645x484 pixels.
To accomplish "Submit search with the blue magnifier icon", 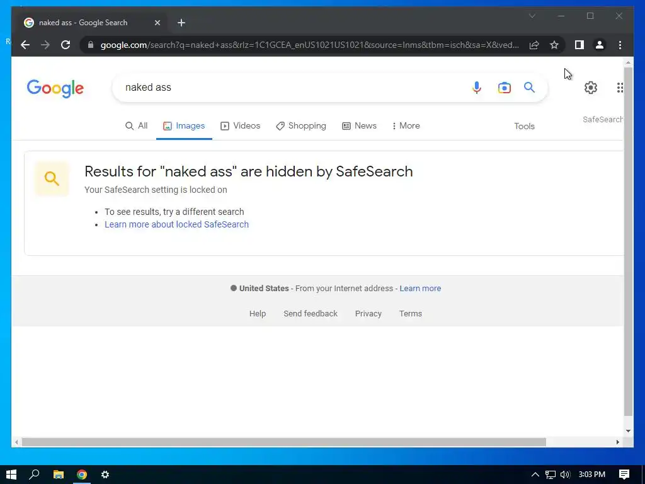I will (529, 87).
